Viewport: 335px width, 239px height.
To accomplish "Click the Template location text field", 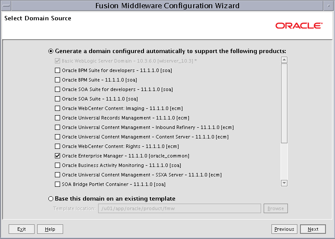I will 179,208.
